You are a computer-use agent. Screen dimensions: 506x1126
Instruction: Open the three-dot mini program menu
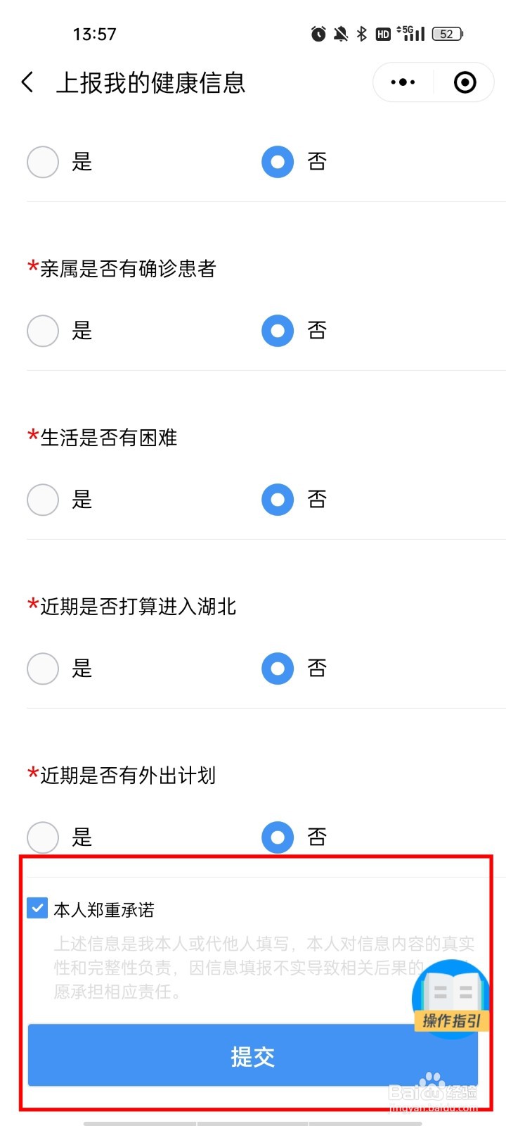(x=403, y=82)
